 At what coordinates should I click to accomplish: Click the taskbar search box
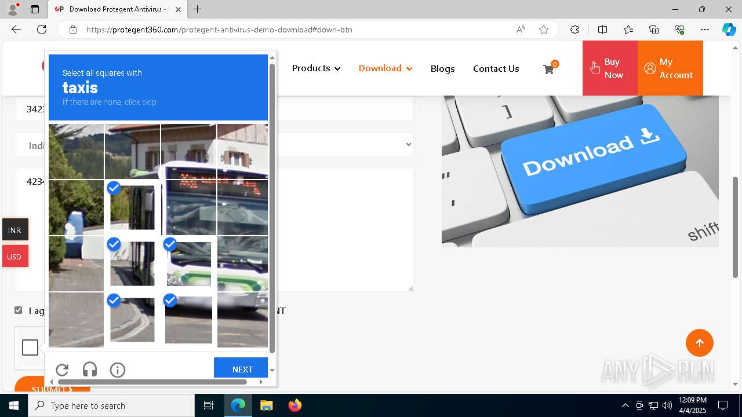111,405
